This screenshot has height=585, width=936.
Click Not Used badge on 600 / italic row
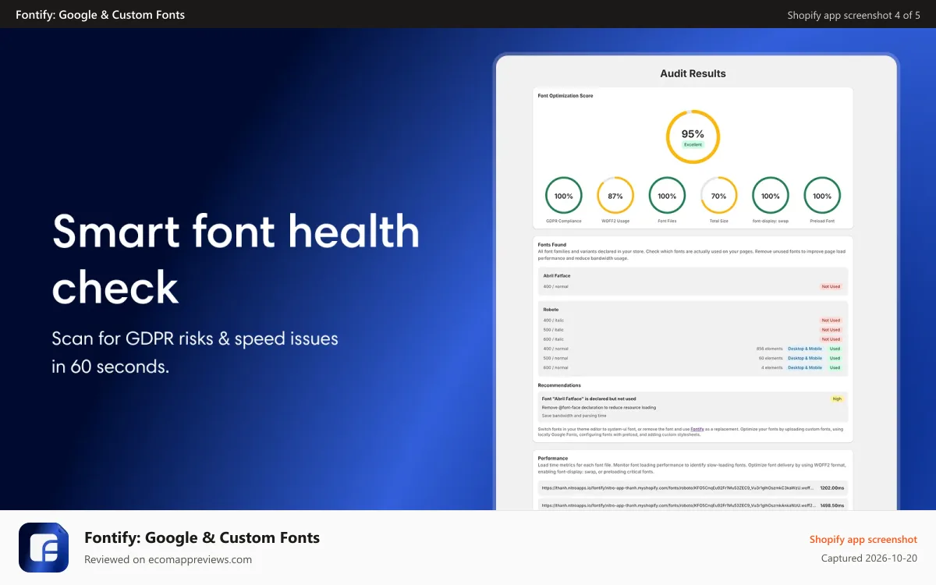pyautogui.click(x=831, y=339)
